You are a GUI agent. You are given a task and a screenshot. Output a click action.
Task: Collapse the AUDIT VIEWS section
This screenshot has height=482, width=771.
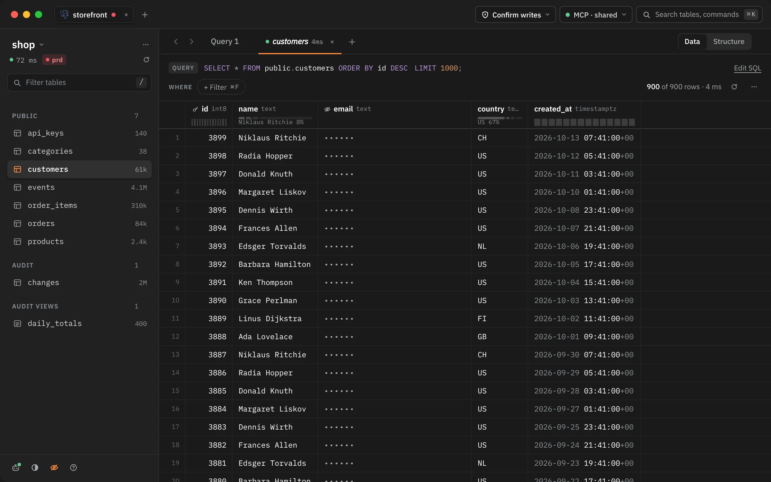pos(35,306)
